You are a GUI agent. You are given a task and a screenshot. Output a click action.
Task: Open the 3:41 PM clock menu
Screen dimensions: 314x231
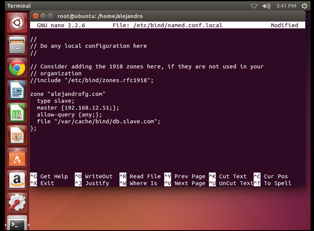(286, 6)
